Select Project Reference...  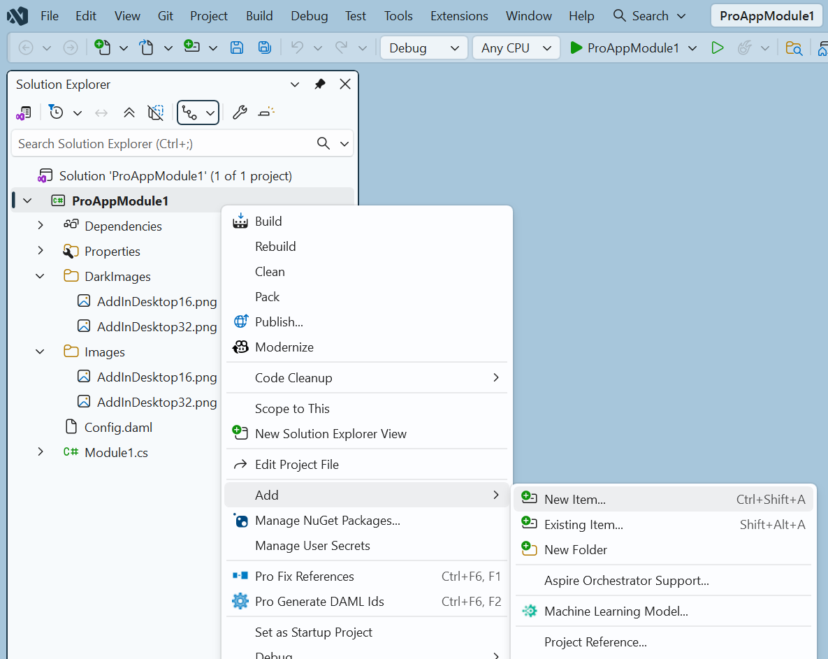pyautogui.click(x=662, y=642)
